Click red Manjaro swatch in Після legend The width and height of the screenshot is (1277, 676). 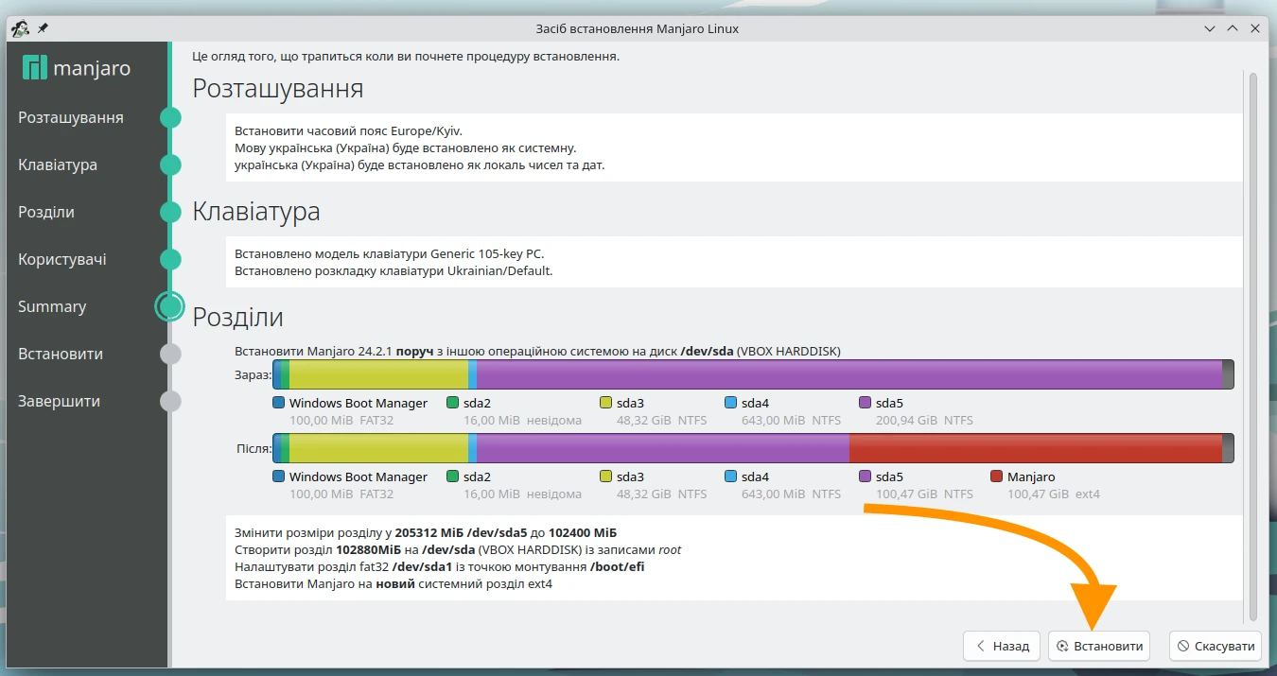pos(996,477)
